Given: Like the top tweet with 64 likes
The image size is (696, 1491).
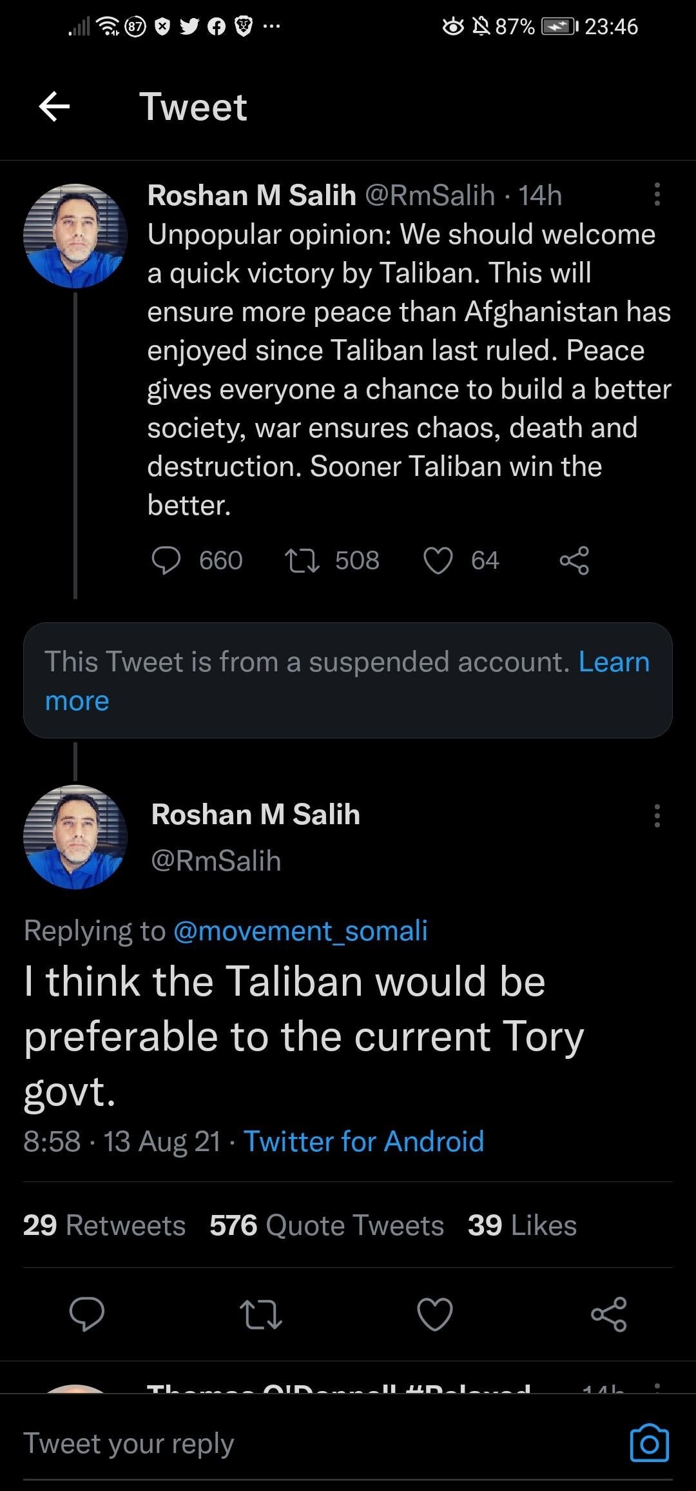Looking at the screenshot, I should (x=438, y=560).
